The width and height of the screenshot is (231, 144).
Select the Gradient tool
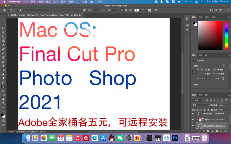point(3,70)
